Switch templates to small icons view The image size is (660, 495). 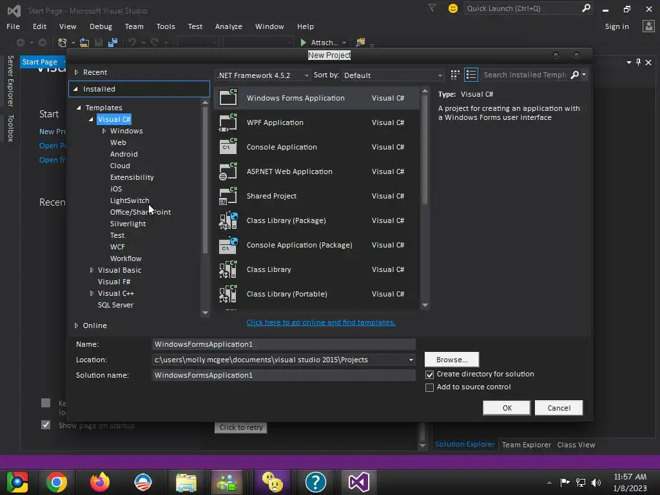[454, 75]
